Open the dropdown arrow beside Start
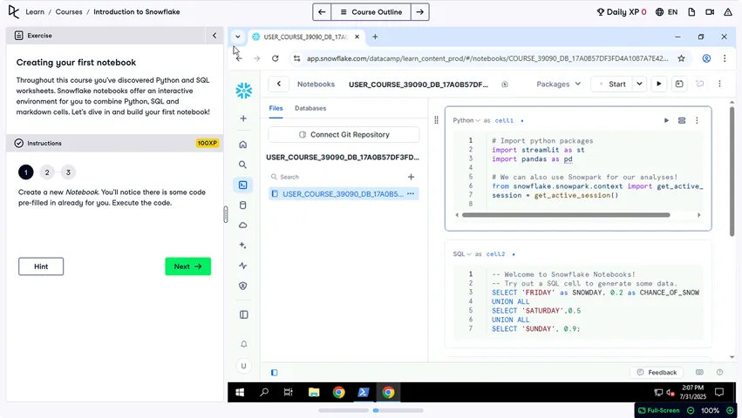Image resolution: width=742 pixels, height=418 pixels. (x=639, y=84)
